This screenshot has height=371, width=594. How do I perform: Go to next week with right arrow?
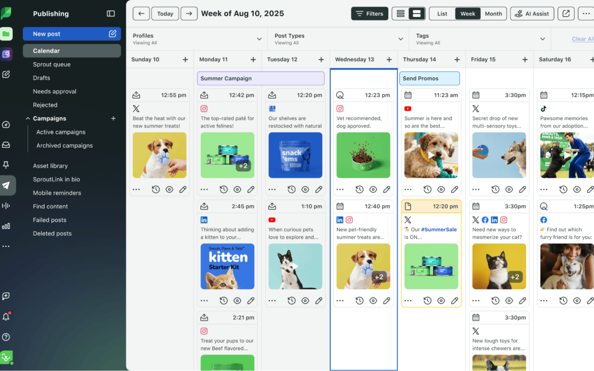[x=189, y=14]
